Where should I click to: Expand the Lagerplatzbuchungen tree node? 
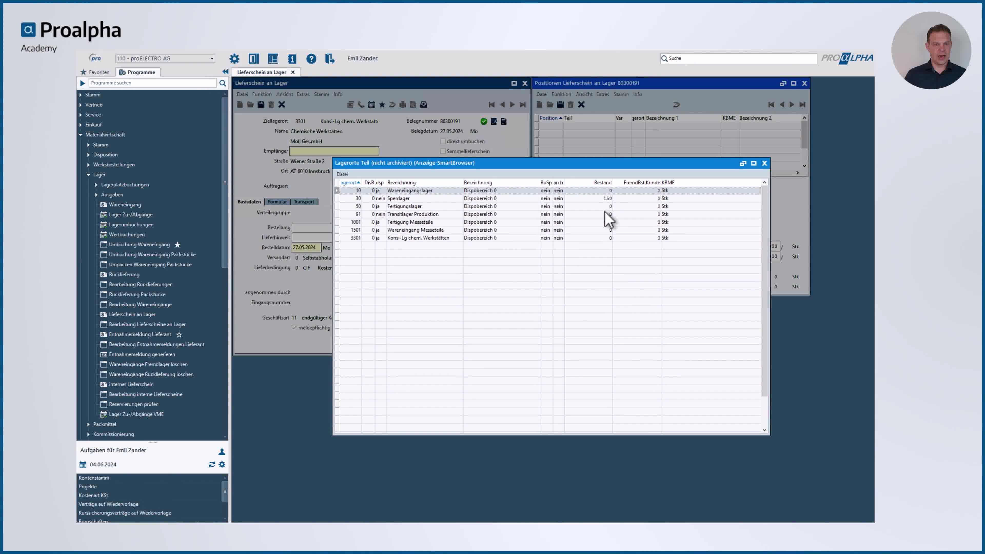96,185
